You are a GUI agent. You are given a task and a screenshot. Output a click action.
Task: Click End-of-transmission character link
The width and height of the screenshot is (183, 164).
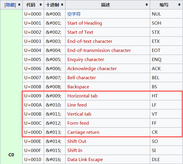pyautogui.click(x=99, y=50)
